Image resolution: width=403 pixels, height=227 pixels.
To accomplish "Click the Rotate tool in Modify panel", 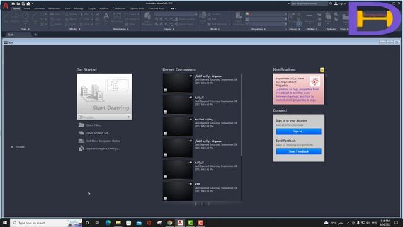I will coord(71,14).
